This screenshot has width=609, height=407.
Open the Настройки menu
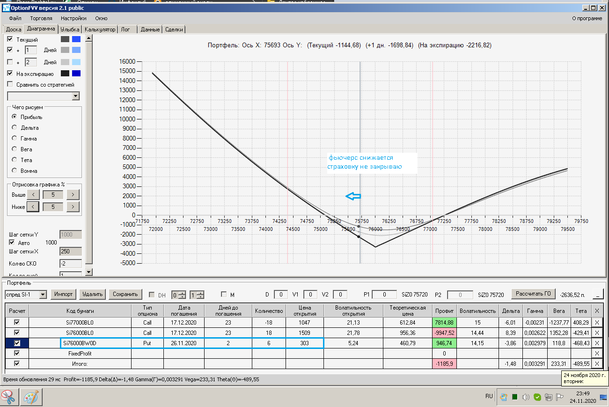(x=73, y=18)
